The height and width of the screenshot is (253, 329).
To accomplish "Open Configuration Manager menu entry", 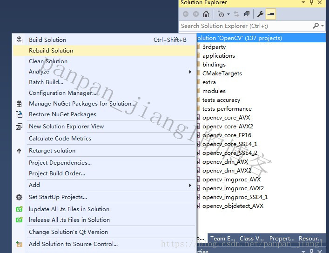I will click(x=104, y=93).
